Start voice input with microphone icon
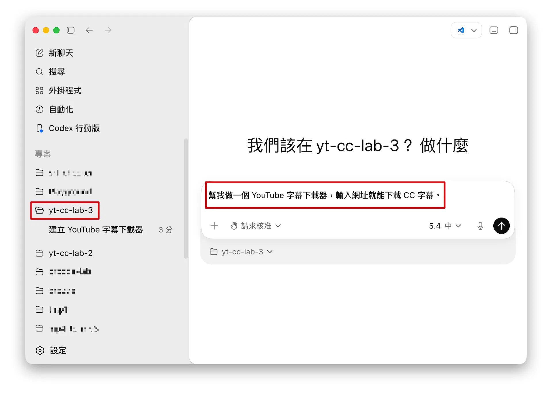552x398 pixels. coord(480,226)
